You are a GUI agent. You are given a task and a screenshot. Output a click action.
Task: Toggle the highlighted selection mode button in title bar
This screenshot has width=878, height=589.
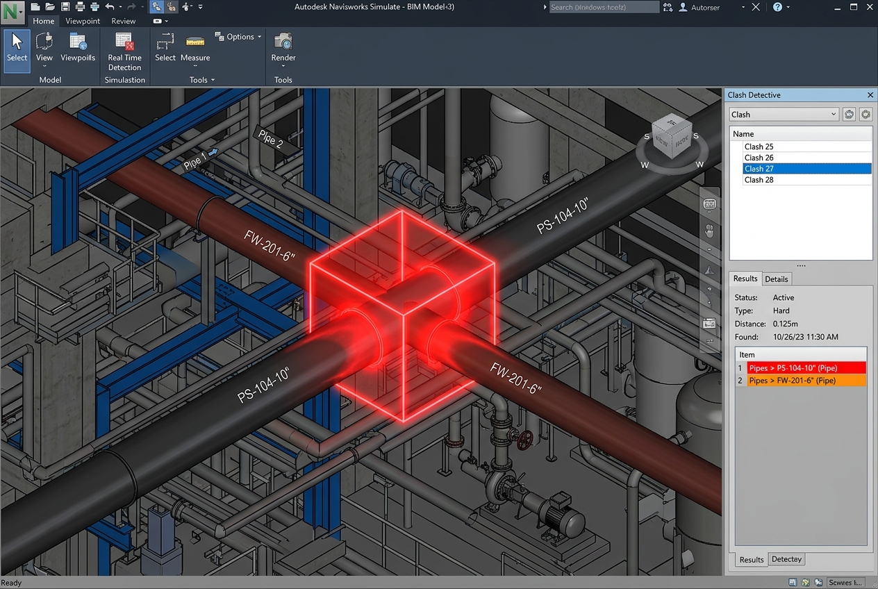tap(156, 7)
